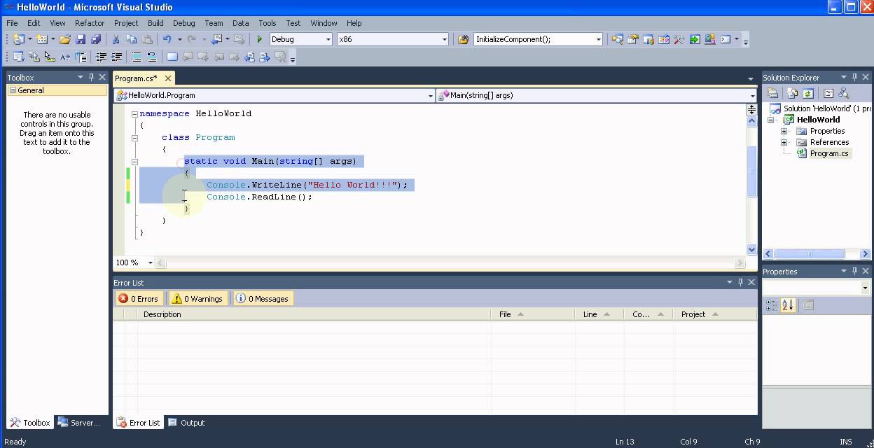This screenshot has height=448, width=874.
Task: Open the File menu
Action: point(12,23)
